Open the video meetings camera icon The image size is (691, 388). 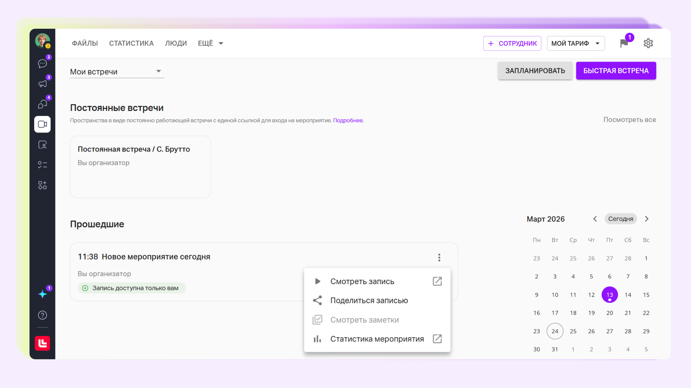[42, 124]
